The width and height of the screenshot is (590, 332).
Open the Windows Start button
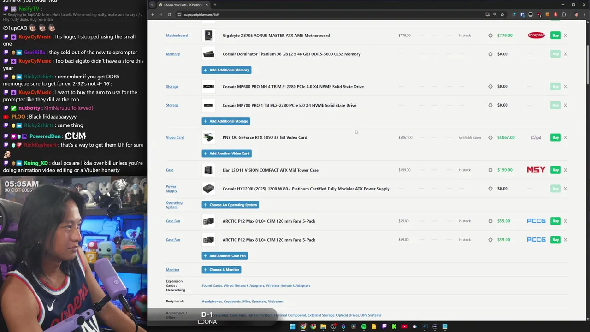pos(292,326)
